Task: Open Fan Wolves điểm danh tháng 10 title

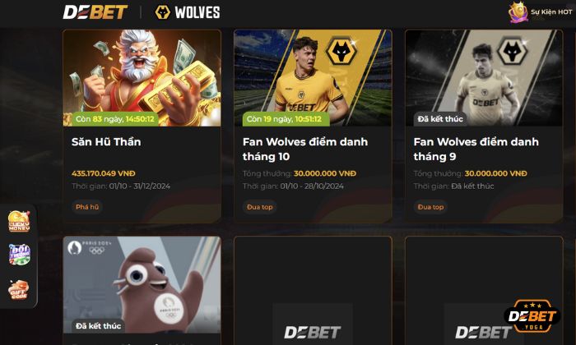Action: pos(305,149)
